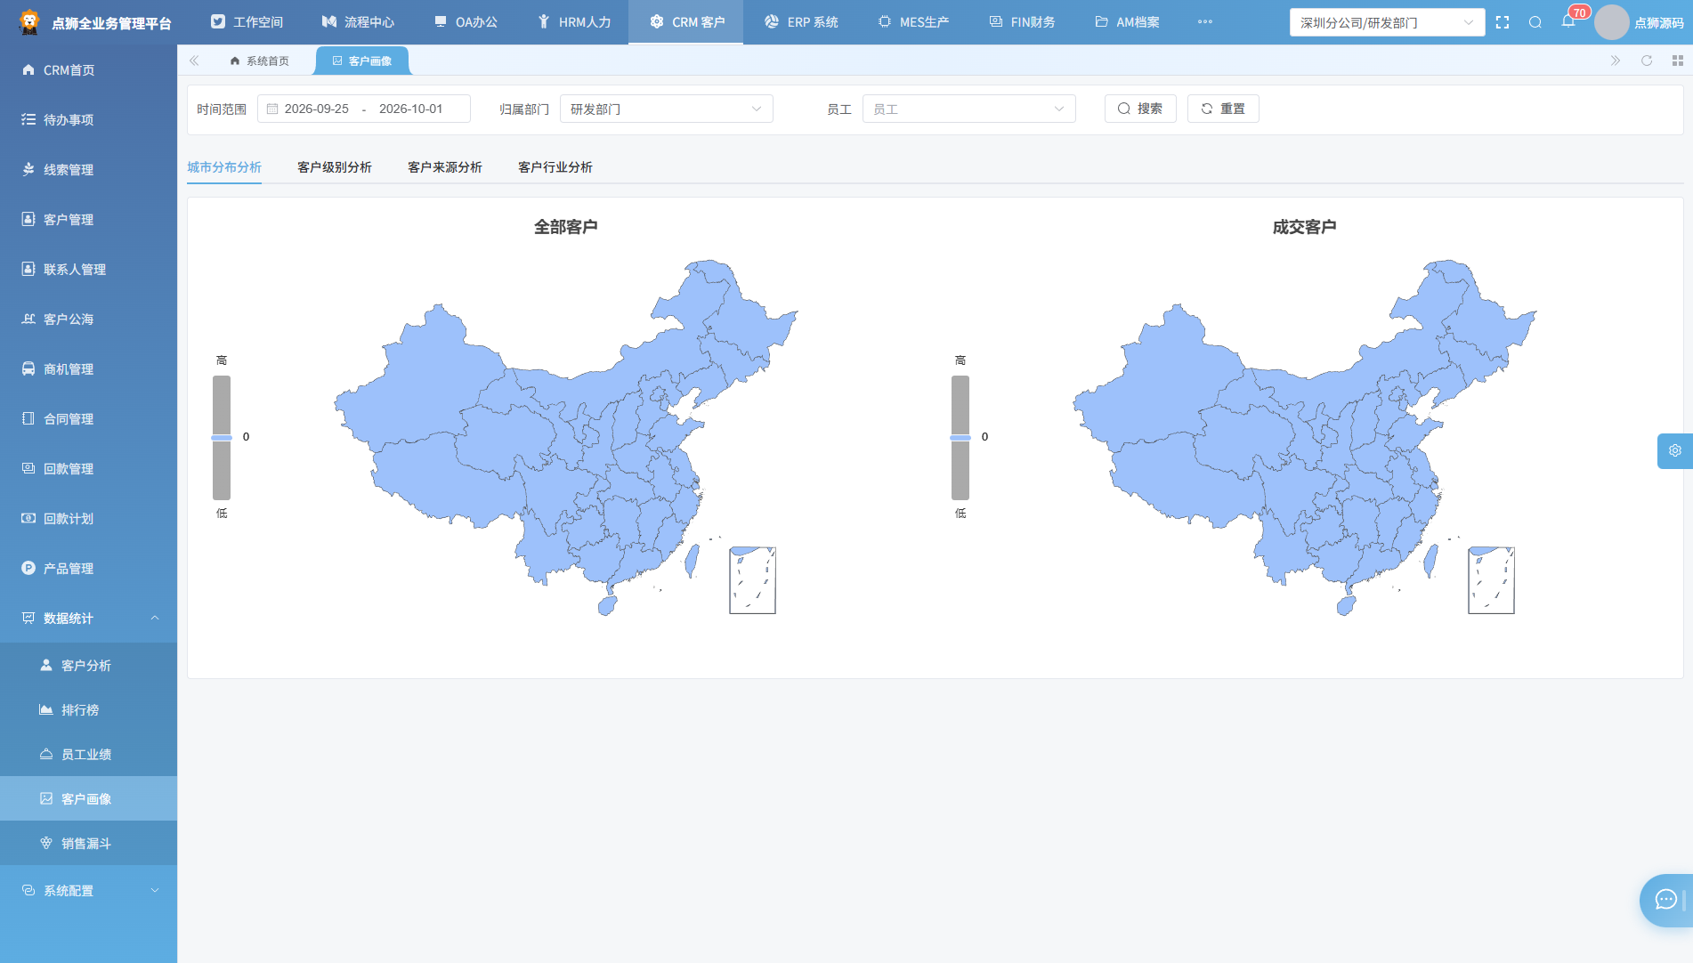This screenshot has width=1693, height=963.
Task: Open FIN财务 top menu
Action: (1023, 22)
